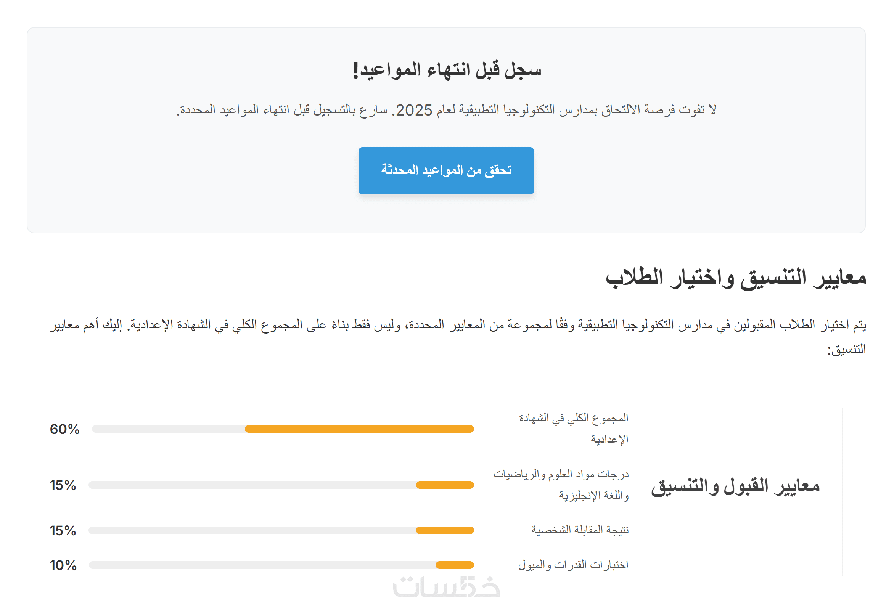Click the orange fill of the 10% bar
The height and width of the screenshot is (610, 894).
(454, 565)
